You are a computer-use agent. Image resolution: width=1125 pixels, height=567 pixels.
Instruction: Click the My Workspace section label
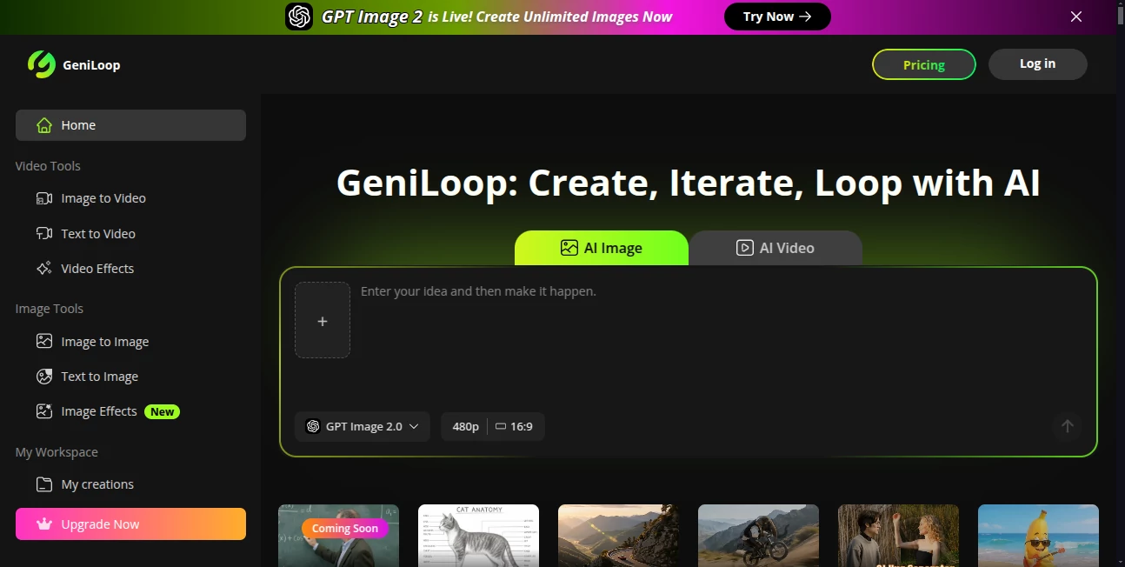57,452
